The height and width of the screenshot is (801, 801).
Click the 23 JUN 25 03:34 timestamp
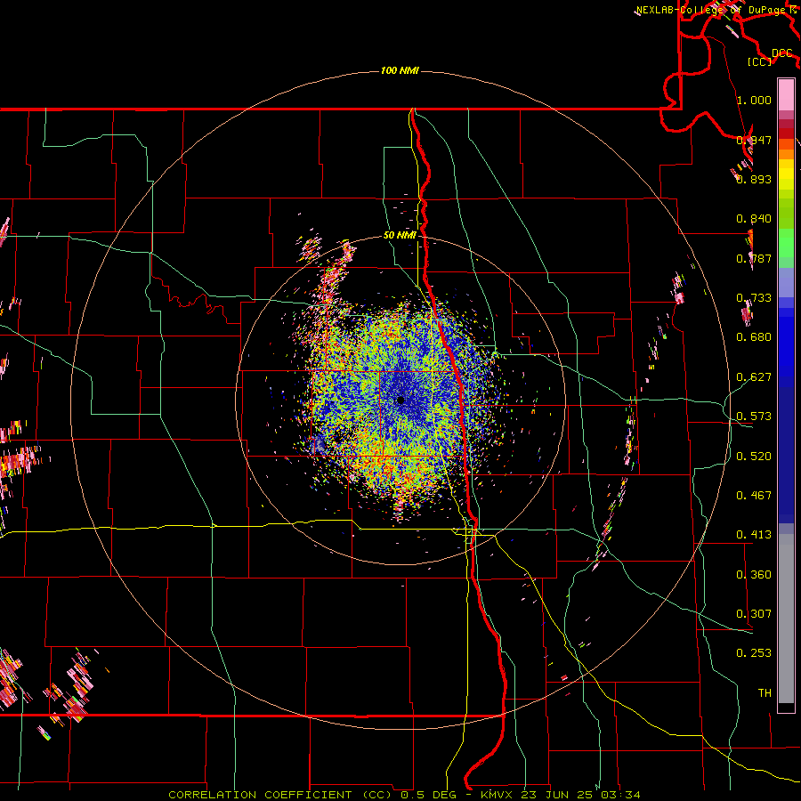pyautogui.click(x=582, y=795)
